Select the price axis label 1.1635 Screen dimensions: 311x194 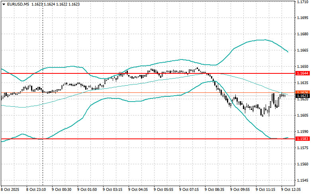pyautogui.click(x=303, y=83)
